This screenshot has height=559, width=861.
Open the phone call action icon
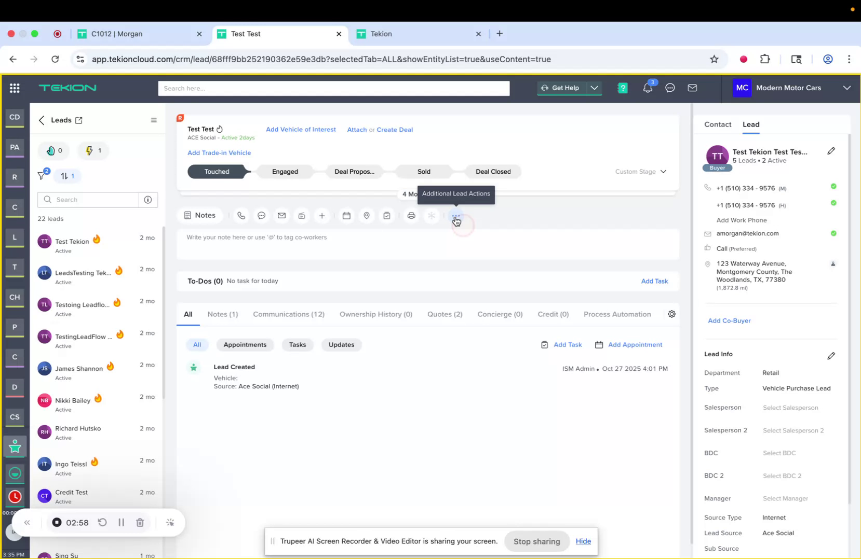click(x=241, y=215)
